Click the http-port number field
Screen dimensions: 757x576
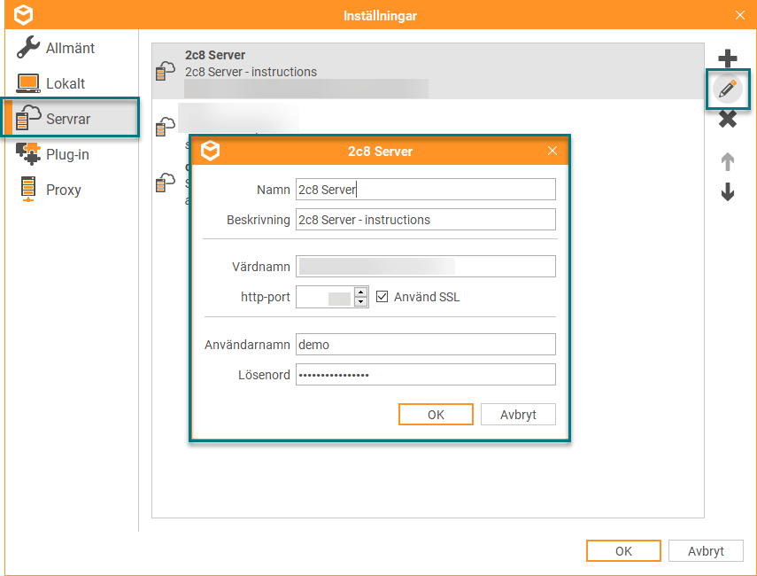pyautogui.click(x=325, y=297)
